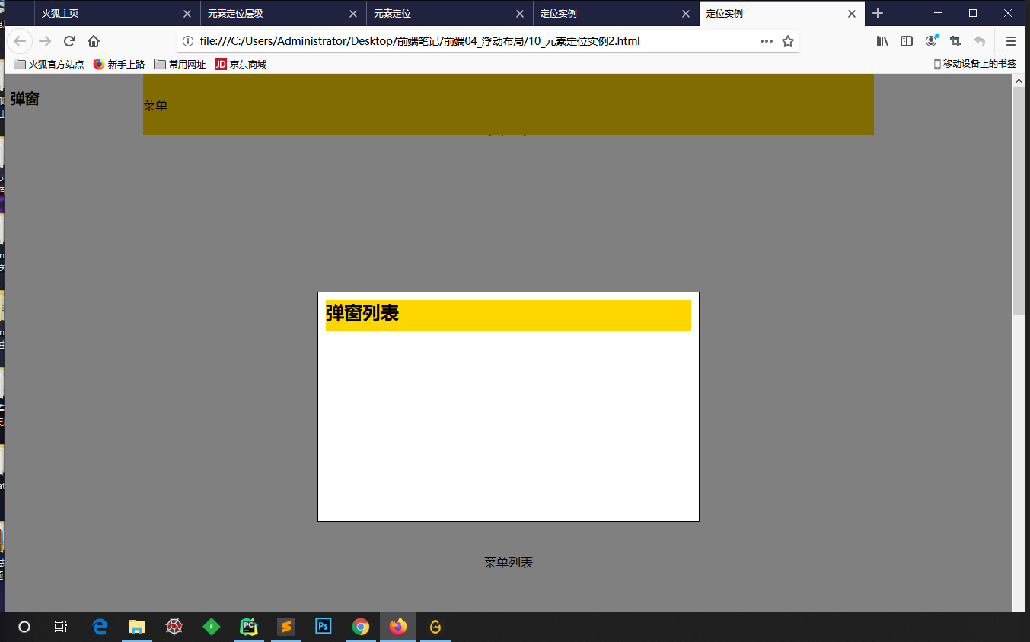Open the page actions ellipsis menu
The height and width of the screenshot is (642, 1030).
pyautogui.click(x=766, y=41)
